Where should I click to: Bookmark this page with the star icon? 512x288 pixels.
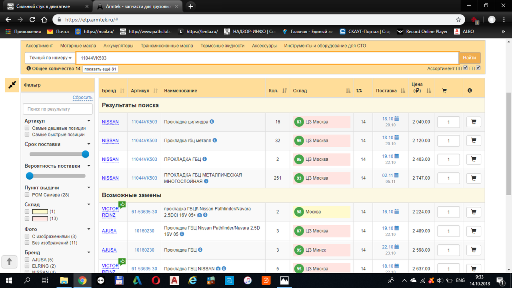[x=458, y=19]
